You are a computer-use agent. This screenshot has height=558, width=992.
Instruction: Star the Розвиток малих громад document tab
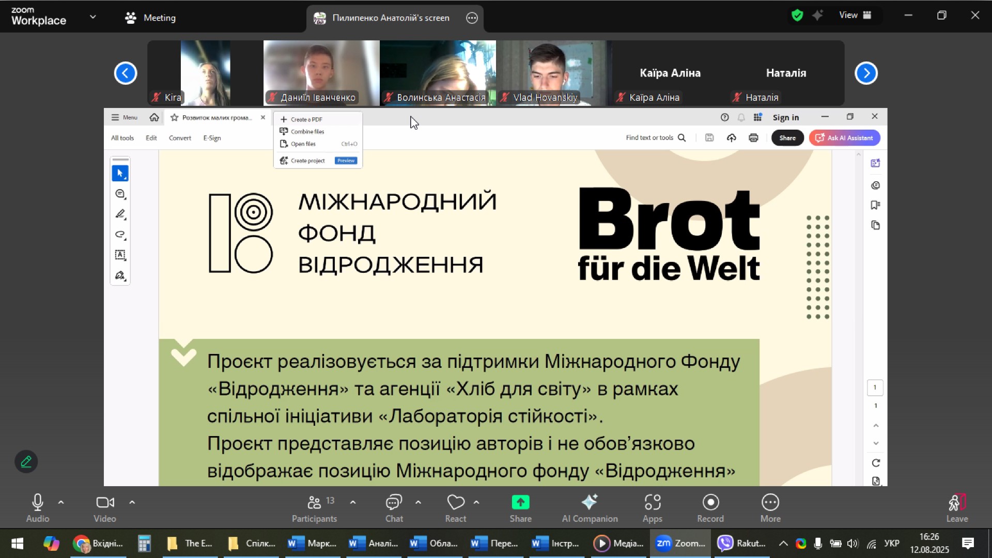175,117
